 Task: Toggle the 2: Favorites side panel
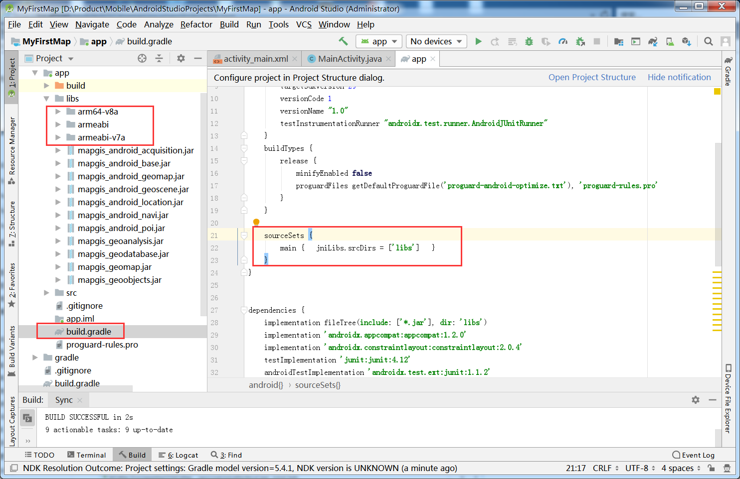tap(11, 285)
